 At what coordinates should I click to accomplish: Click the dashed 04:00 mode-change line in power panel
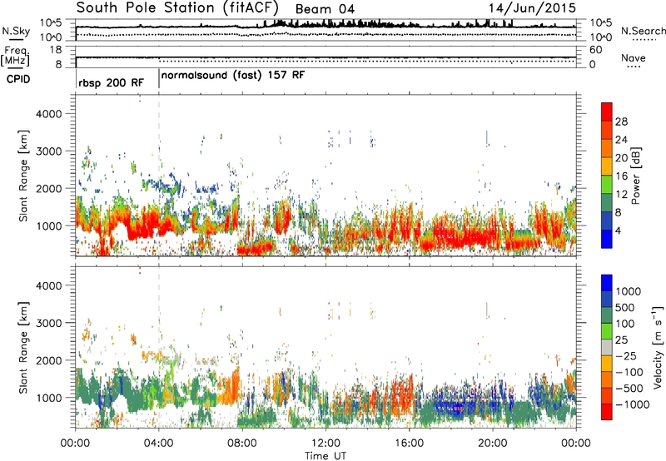[159, 176]
